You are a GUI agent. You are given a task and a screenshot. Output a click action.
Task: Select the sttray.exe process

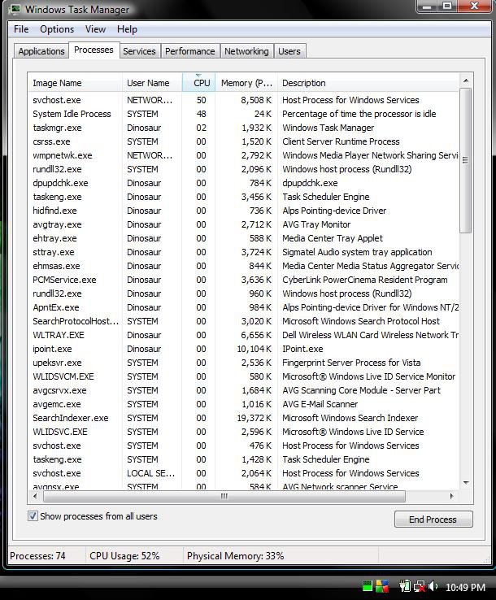pyautogui.click(x=243, y=252)
